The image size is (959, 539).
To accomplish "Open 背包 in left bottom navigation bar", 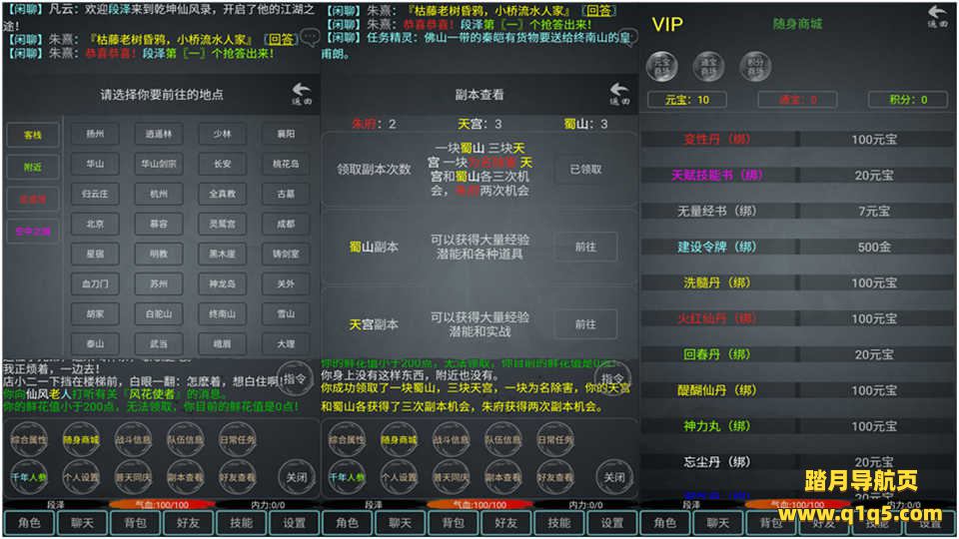I will tap(133, 523).
